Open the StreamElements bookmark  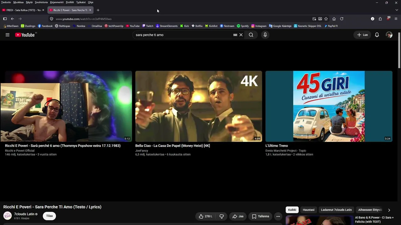167,26
